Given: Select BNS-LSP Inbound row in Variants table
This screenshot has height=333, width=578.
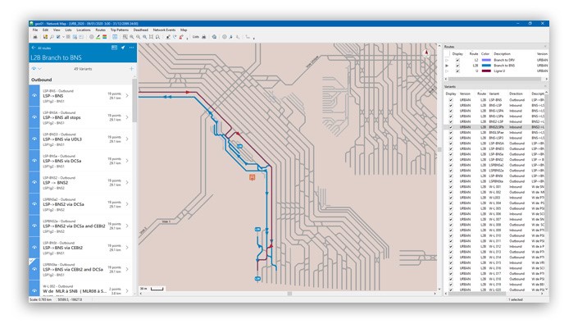Looking at the screenshot, I should [496, 106].
